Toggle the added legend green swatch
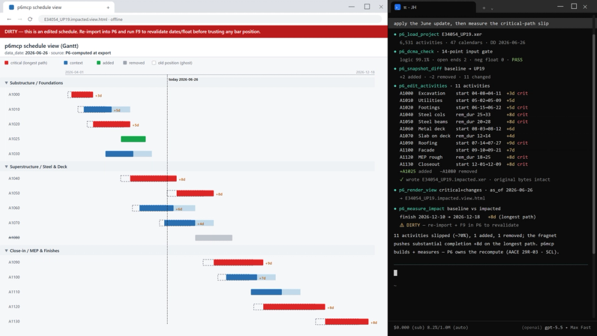Viewport: 597px width, 336px height. click(x=99, y=63)
